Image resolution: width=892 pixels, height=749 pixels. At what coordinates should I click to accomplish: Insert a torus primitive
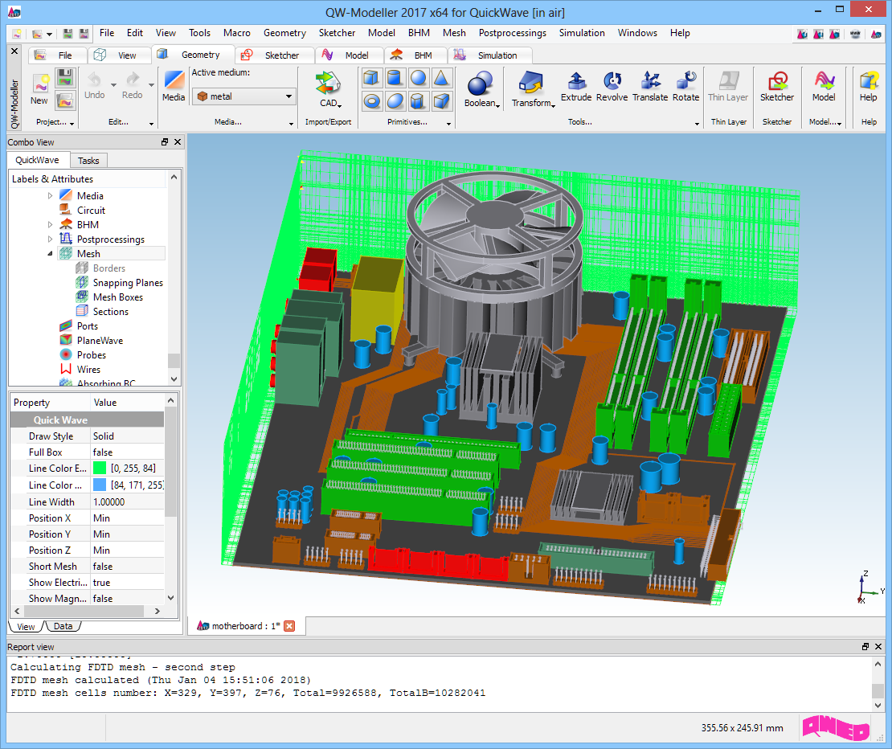(372, 102)
